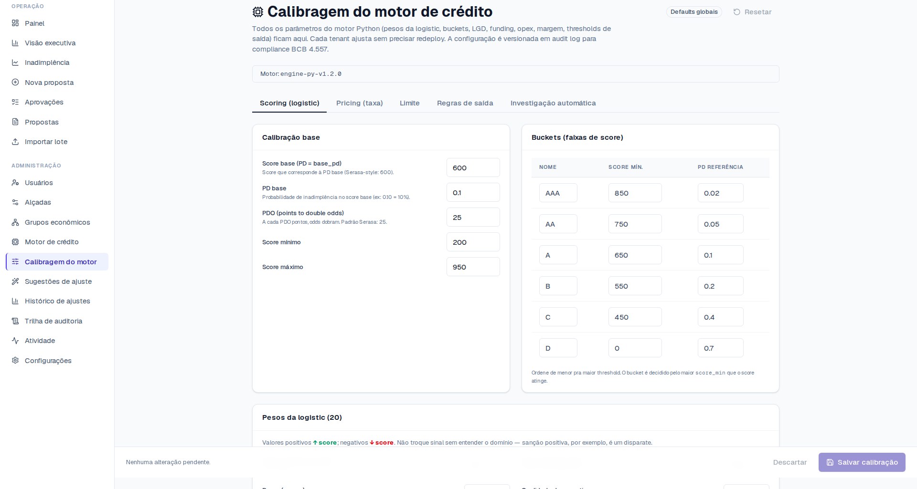
Task: Click the Configurações gear icon
Action: click(15, 361)
